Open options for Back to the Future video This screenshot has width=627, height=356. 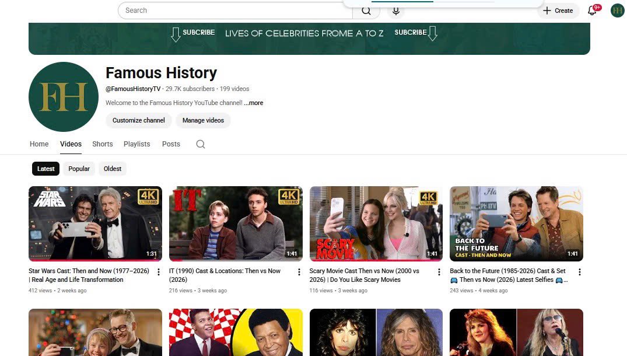point(580,272)
